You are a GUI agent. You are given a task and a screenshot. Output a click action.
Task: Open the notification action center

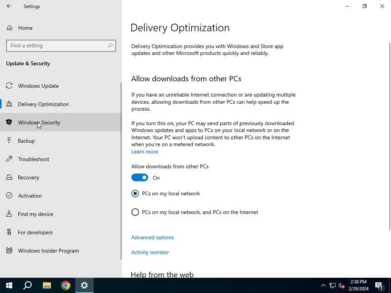[379, 285]
